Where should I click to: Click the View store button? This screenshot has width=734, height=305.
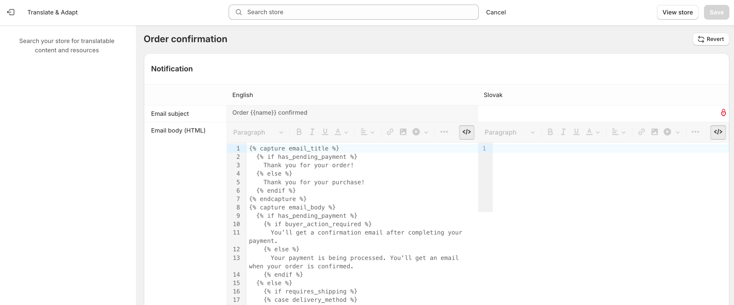pyautogui.click(x=677, y=12)
